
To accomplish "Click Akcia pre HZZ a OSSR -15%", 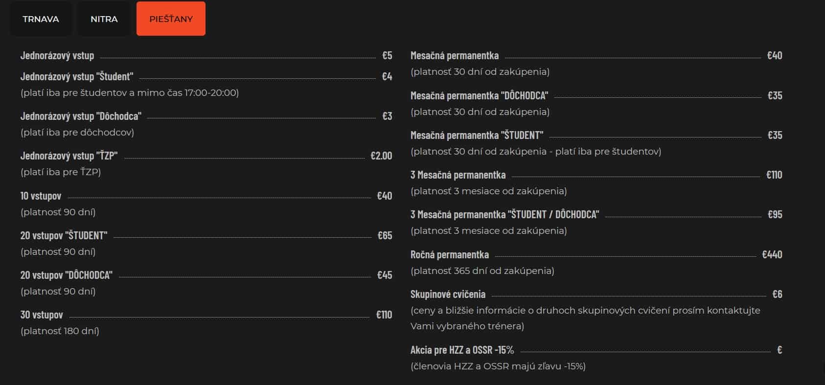I will click(462, 350).
